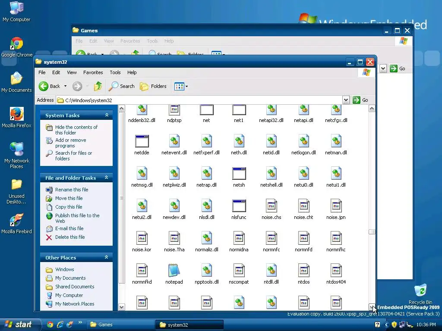Image resolution: width=442 pixels, height=331 pixels.
Task: Switch to the Games taskbar button
Action: click(x=120, y=325)
